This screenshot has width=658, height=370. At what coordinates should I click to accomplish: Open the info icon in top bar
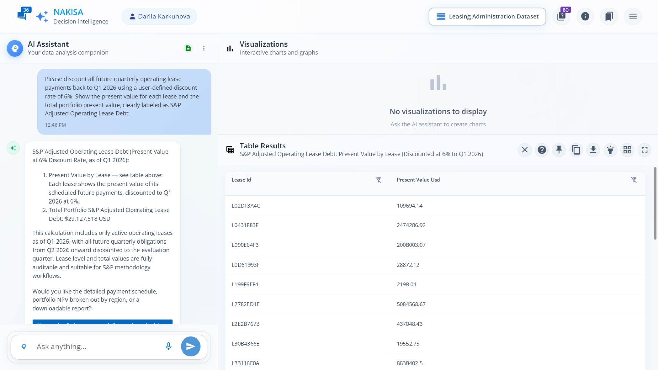tap(585, 16)
